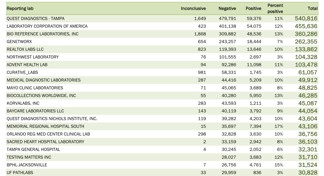Select LABORATORY CORPORATION OF AMERICA lab name
324x176 pixels.
[x=47, y=26]
